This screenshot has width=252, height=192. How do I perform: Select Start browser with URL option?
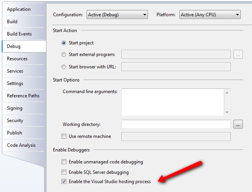coord(64,67)
